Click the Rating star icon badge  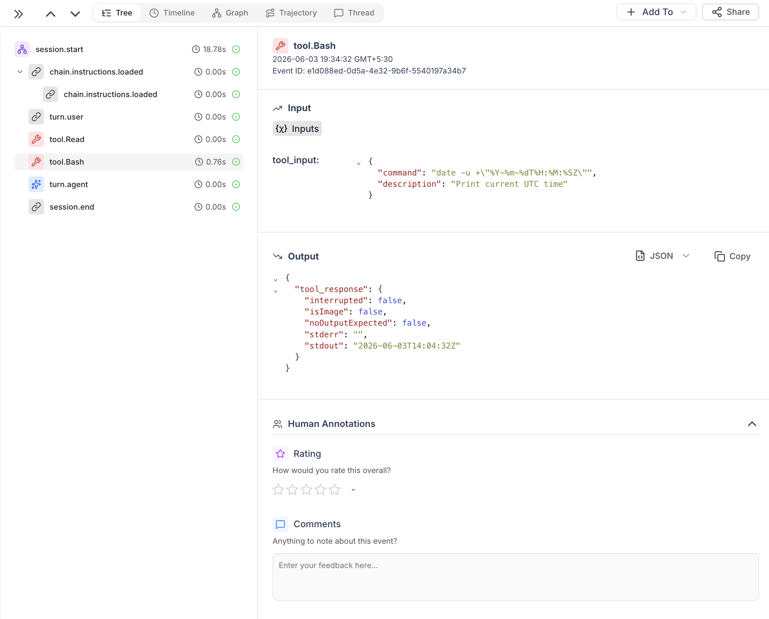point(280,454)
